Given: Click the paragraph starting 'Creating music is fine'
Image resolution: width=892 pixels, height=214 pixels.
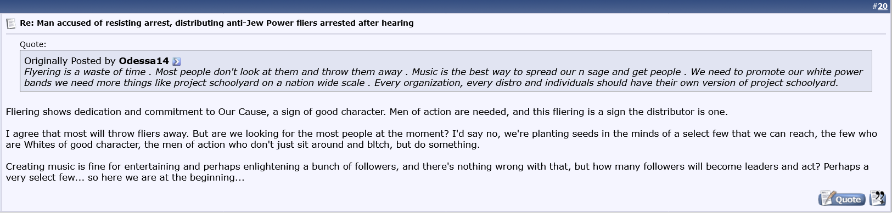Looking at the screenshot, I should tap(437, 172).
